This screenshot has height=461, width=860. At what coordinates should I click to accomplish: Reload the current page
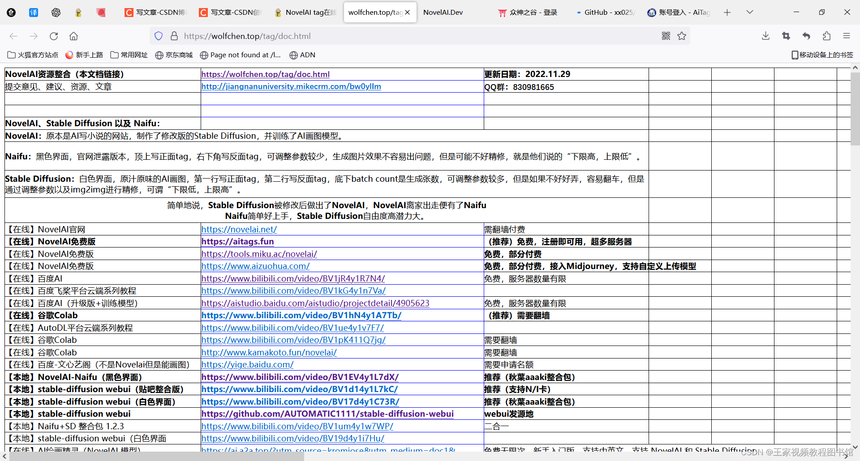pos(54,36)
